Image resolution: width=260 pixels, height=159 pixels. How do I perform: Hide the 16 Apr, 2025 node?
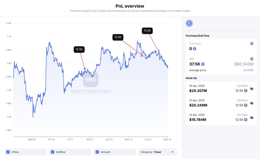252,89
